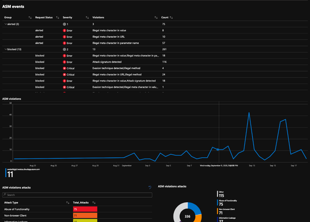The width and height of the screenshot is (310, 222).
Task: Click the Other 115 legend entry
Action: point(221,194)
